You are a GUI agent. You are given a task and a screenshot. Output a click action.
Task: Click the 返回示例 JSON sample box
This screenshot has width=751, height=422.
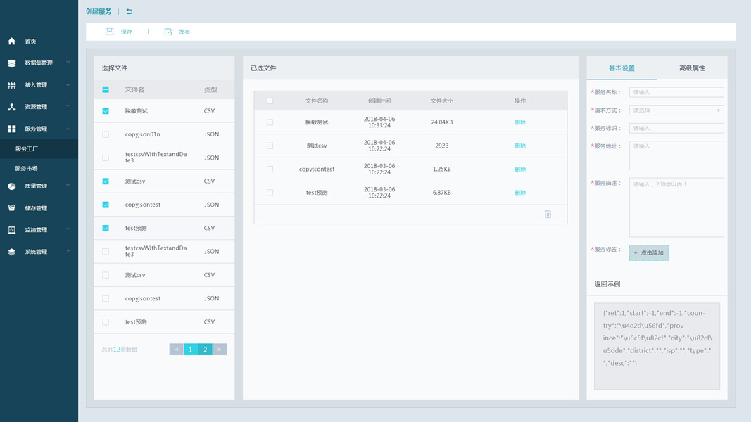click(657, 346)
